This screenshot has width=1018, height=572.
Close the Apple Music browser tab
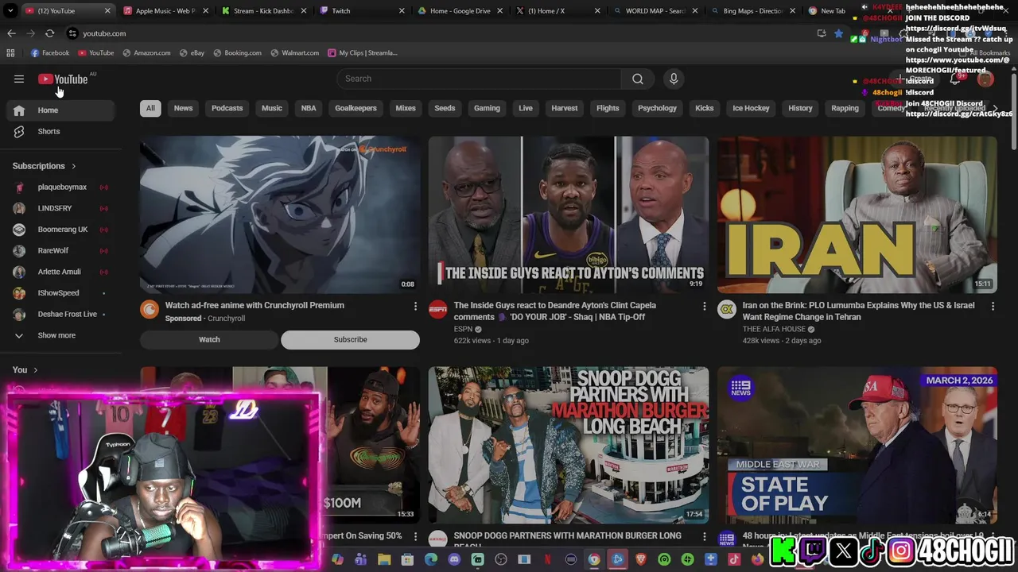click(206, 11)
